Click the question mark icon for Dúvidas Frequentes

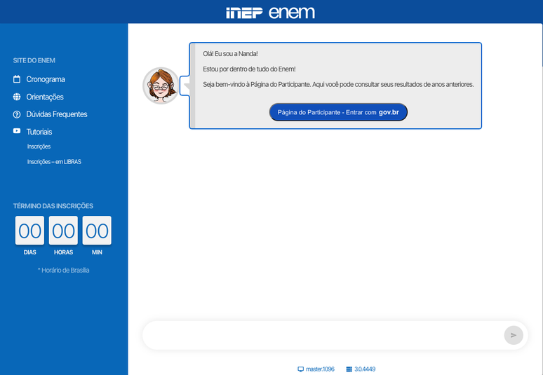tap(17, 114)
